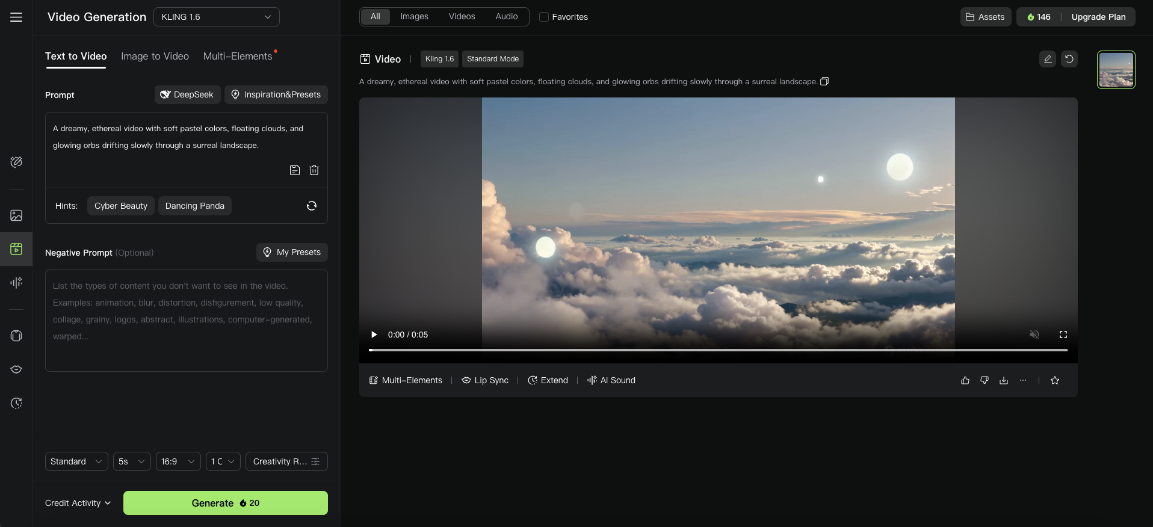
Task: Click the regenerate icon above video
Action: 1069,59
